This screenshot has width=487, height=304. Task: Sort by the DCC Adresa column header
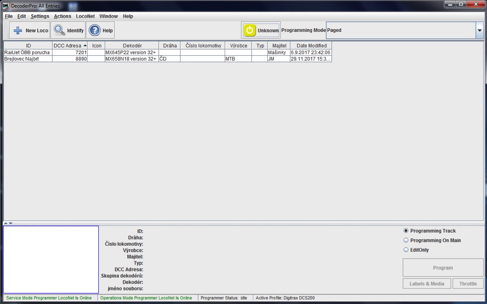[x=70, y=46]
